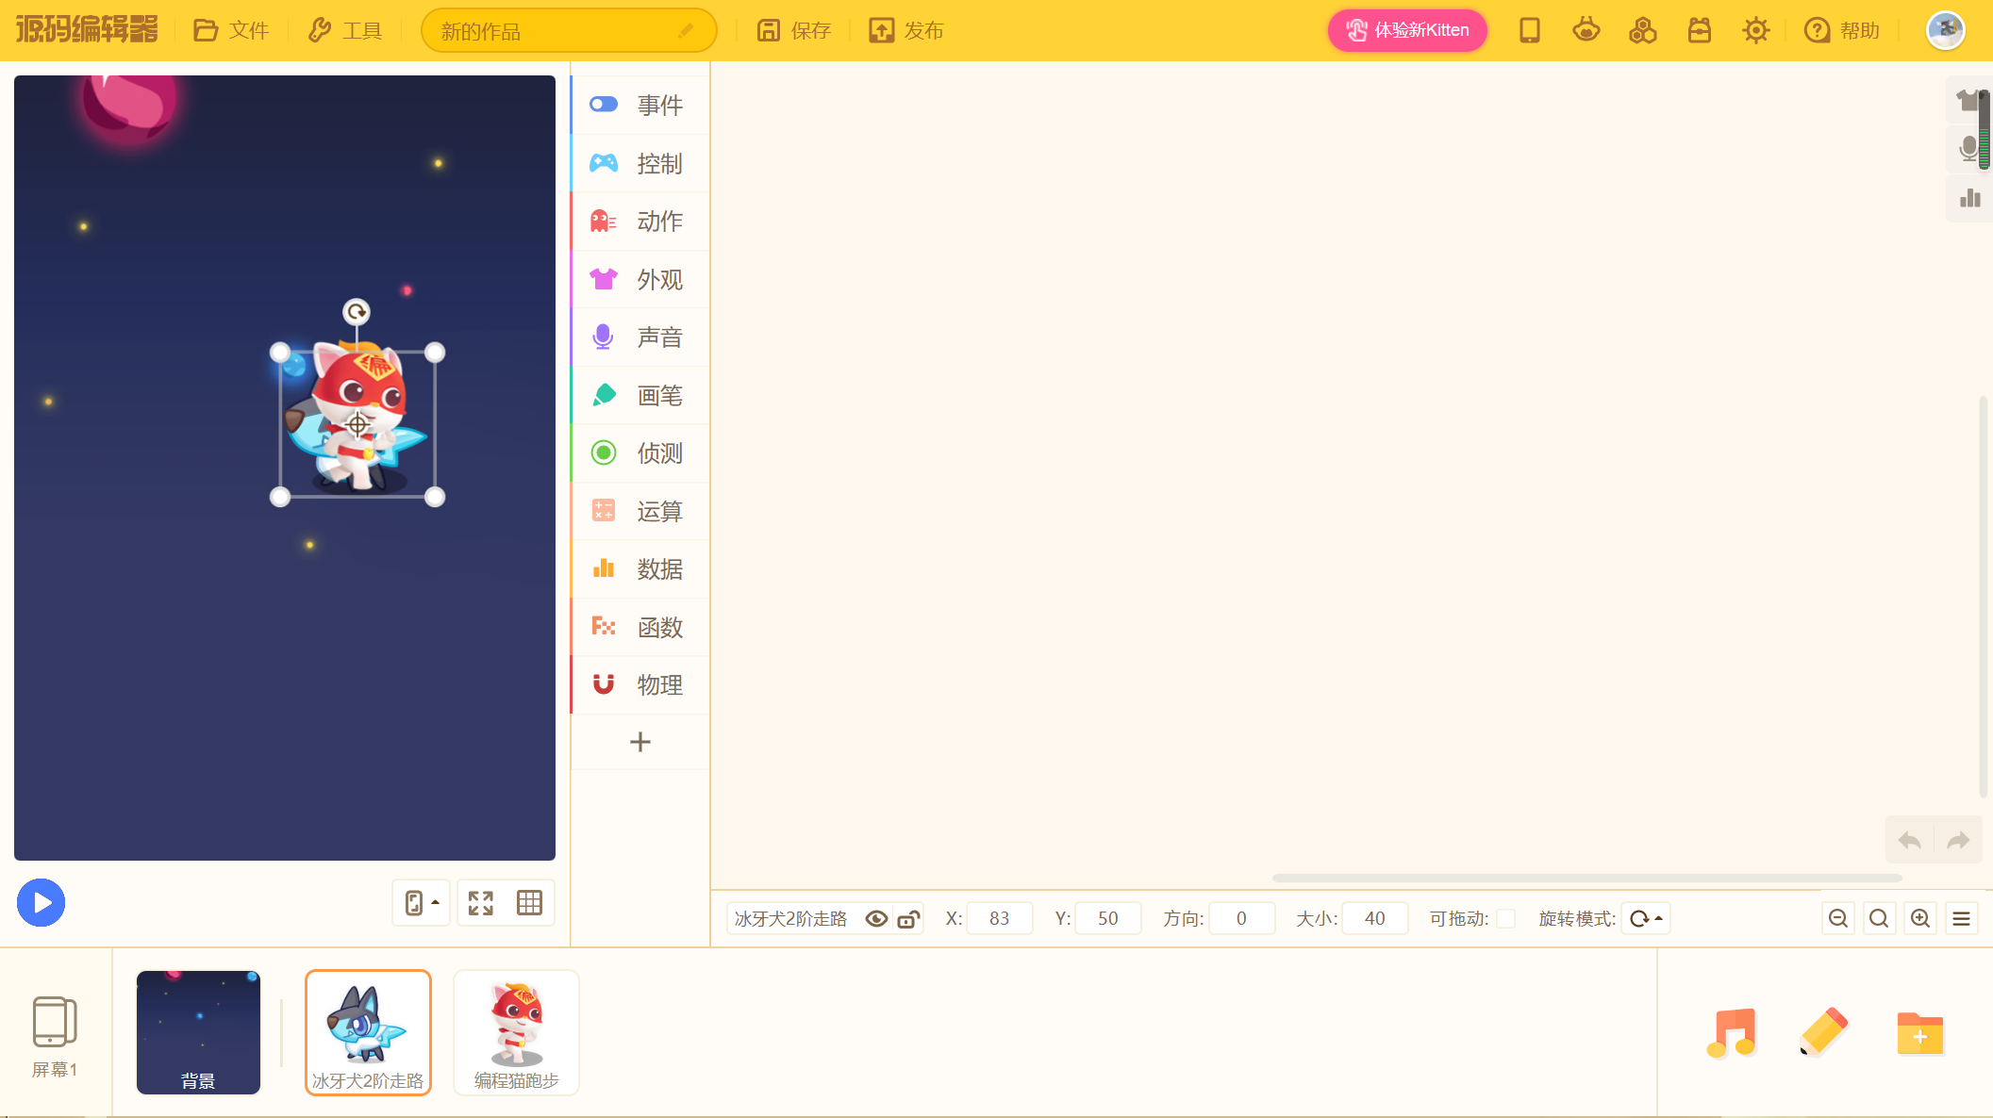The image size is (1993, 1118).
Task: Click the 方向 direction field
Action: (x=1241, y=918)
